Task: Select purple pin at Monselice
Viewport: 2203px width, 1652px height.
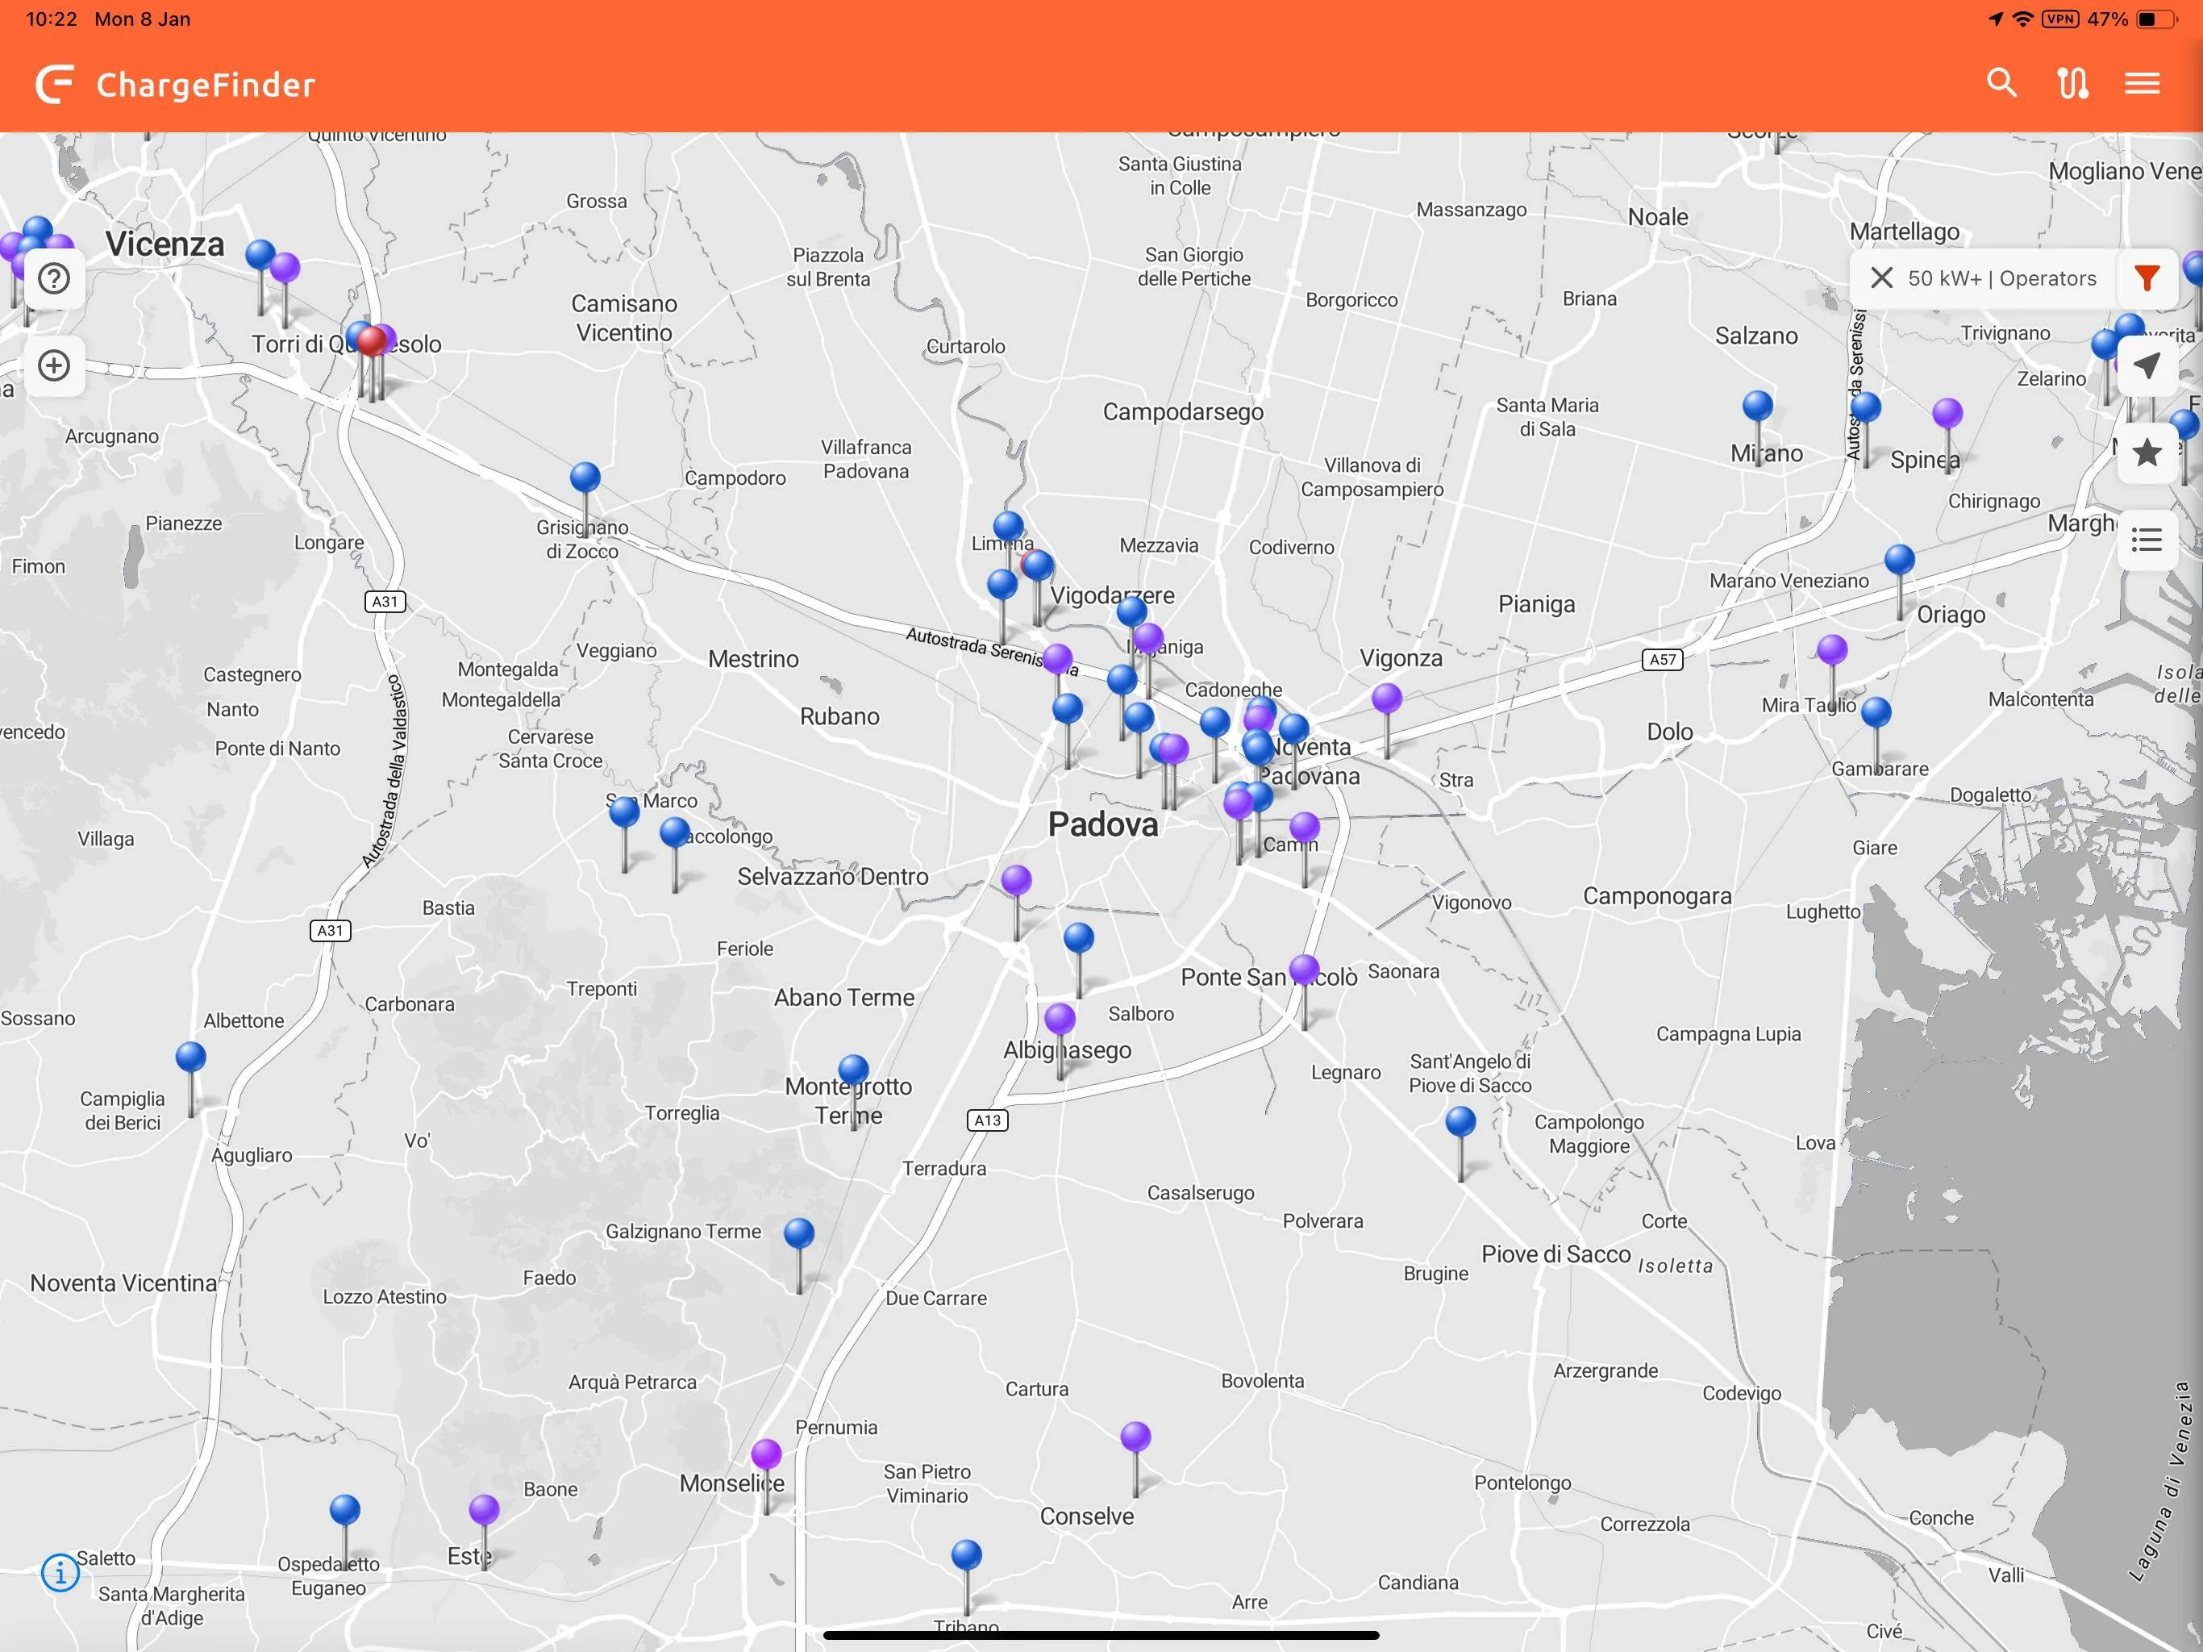Action: (766, 1454)
